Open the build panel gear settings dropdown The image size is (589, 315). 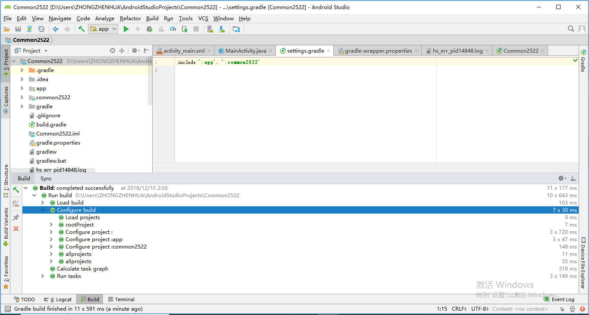point(562,178)
